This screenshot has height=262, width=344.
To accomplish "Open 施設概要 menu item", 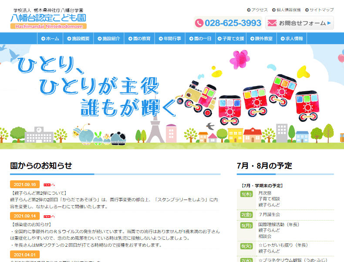I will pos(78,38).
